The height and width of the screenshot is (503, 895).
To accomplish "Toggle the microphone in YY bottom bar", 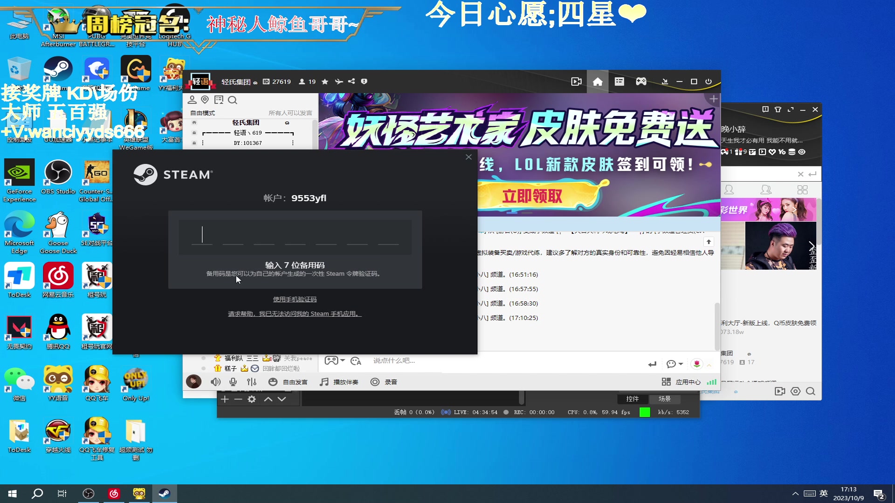I will pyautogui.click(x=233, y=382).
